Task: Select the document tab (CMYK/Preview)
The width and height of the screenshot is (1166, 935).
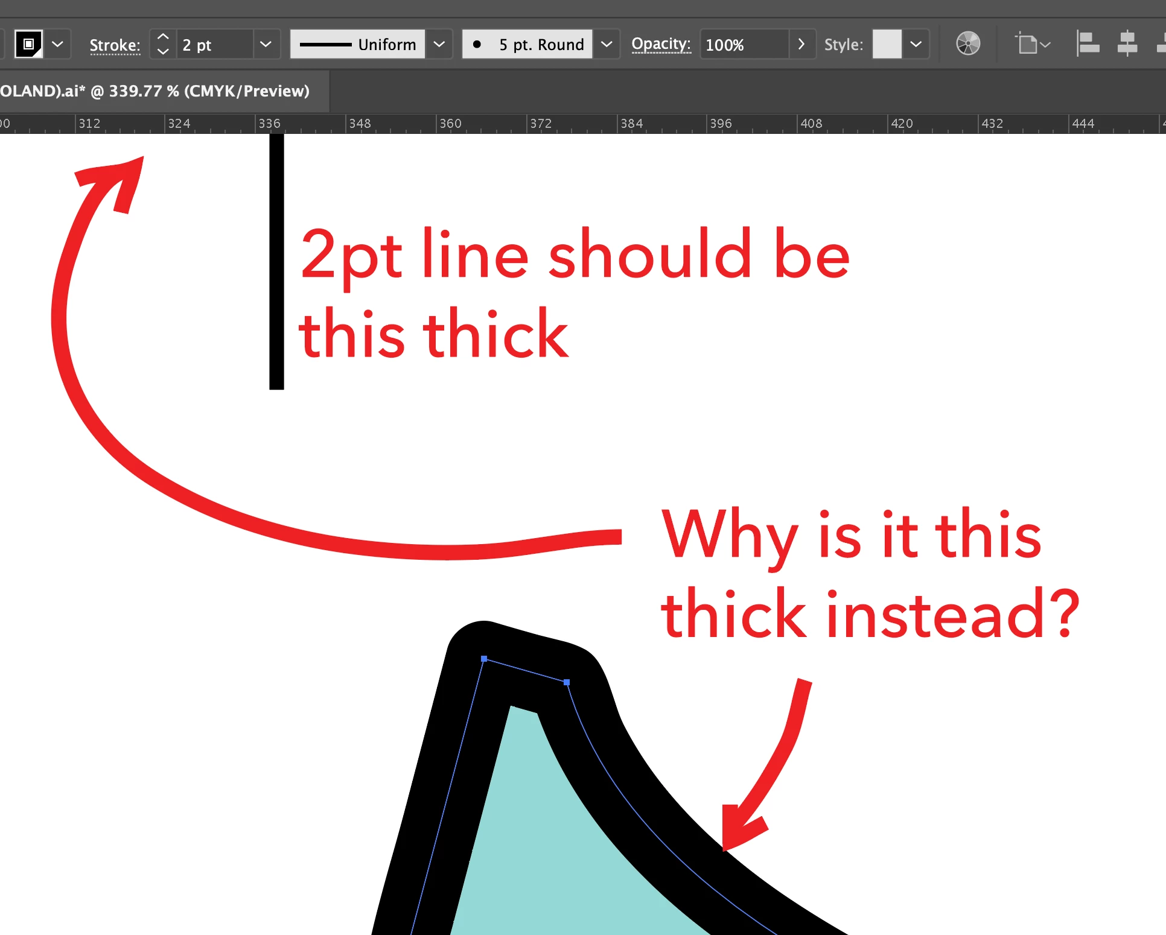Action: click(157, 91)
